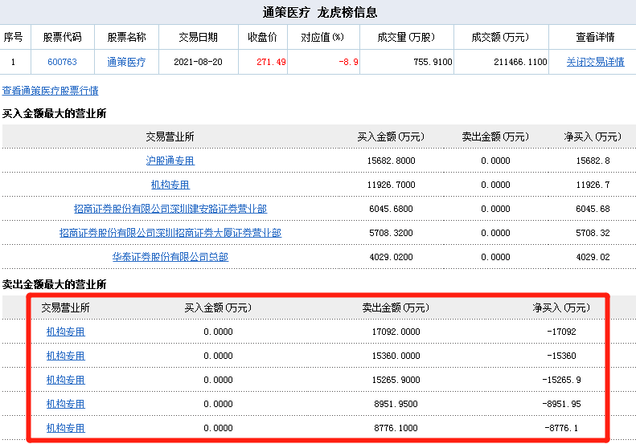Screen dimensions: 636x444
Task: Select sell amount 8951.9500
Action: coord(396,405)
